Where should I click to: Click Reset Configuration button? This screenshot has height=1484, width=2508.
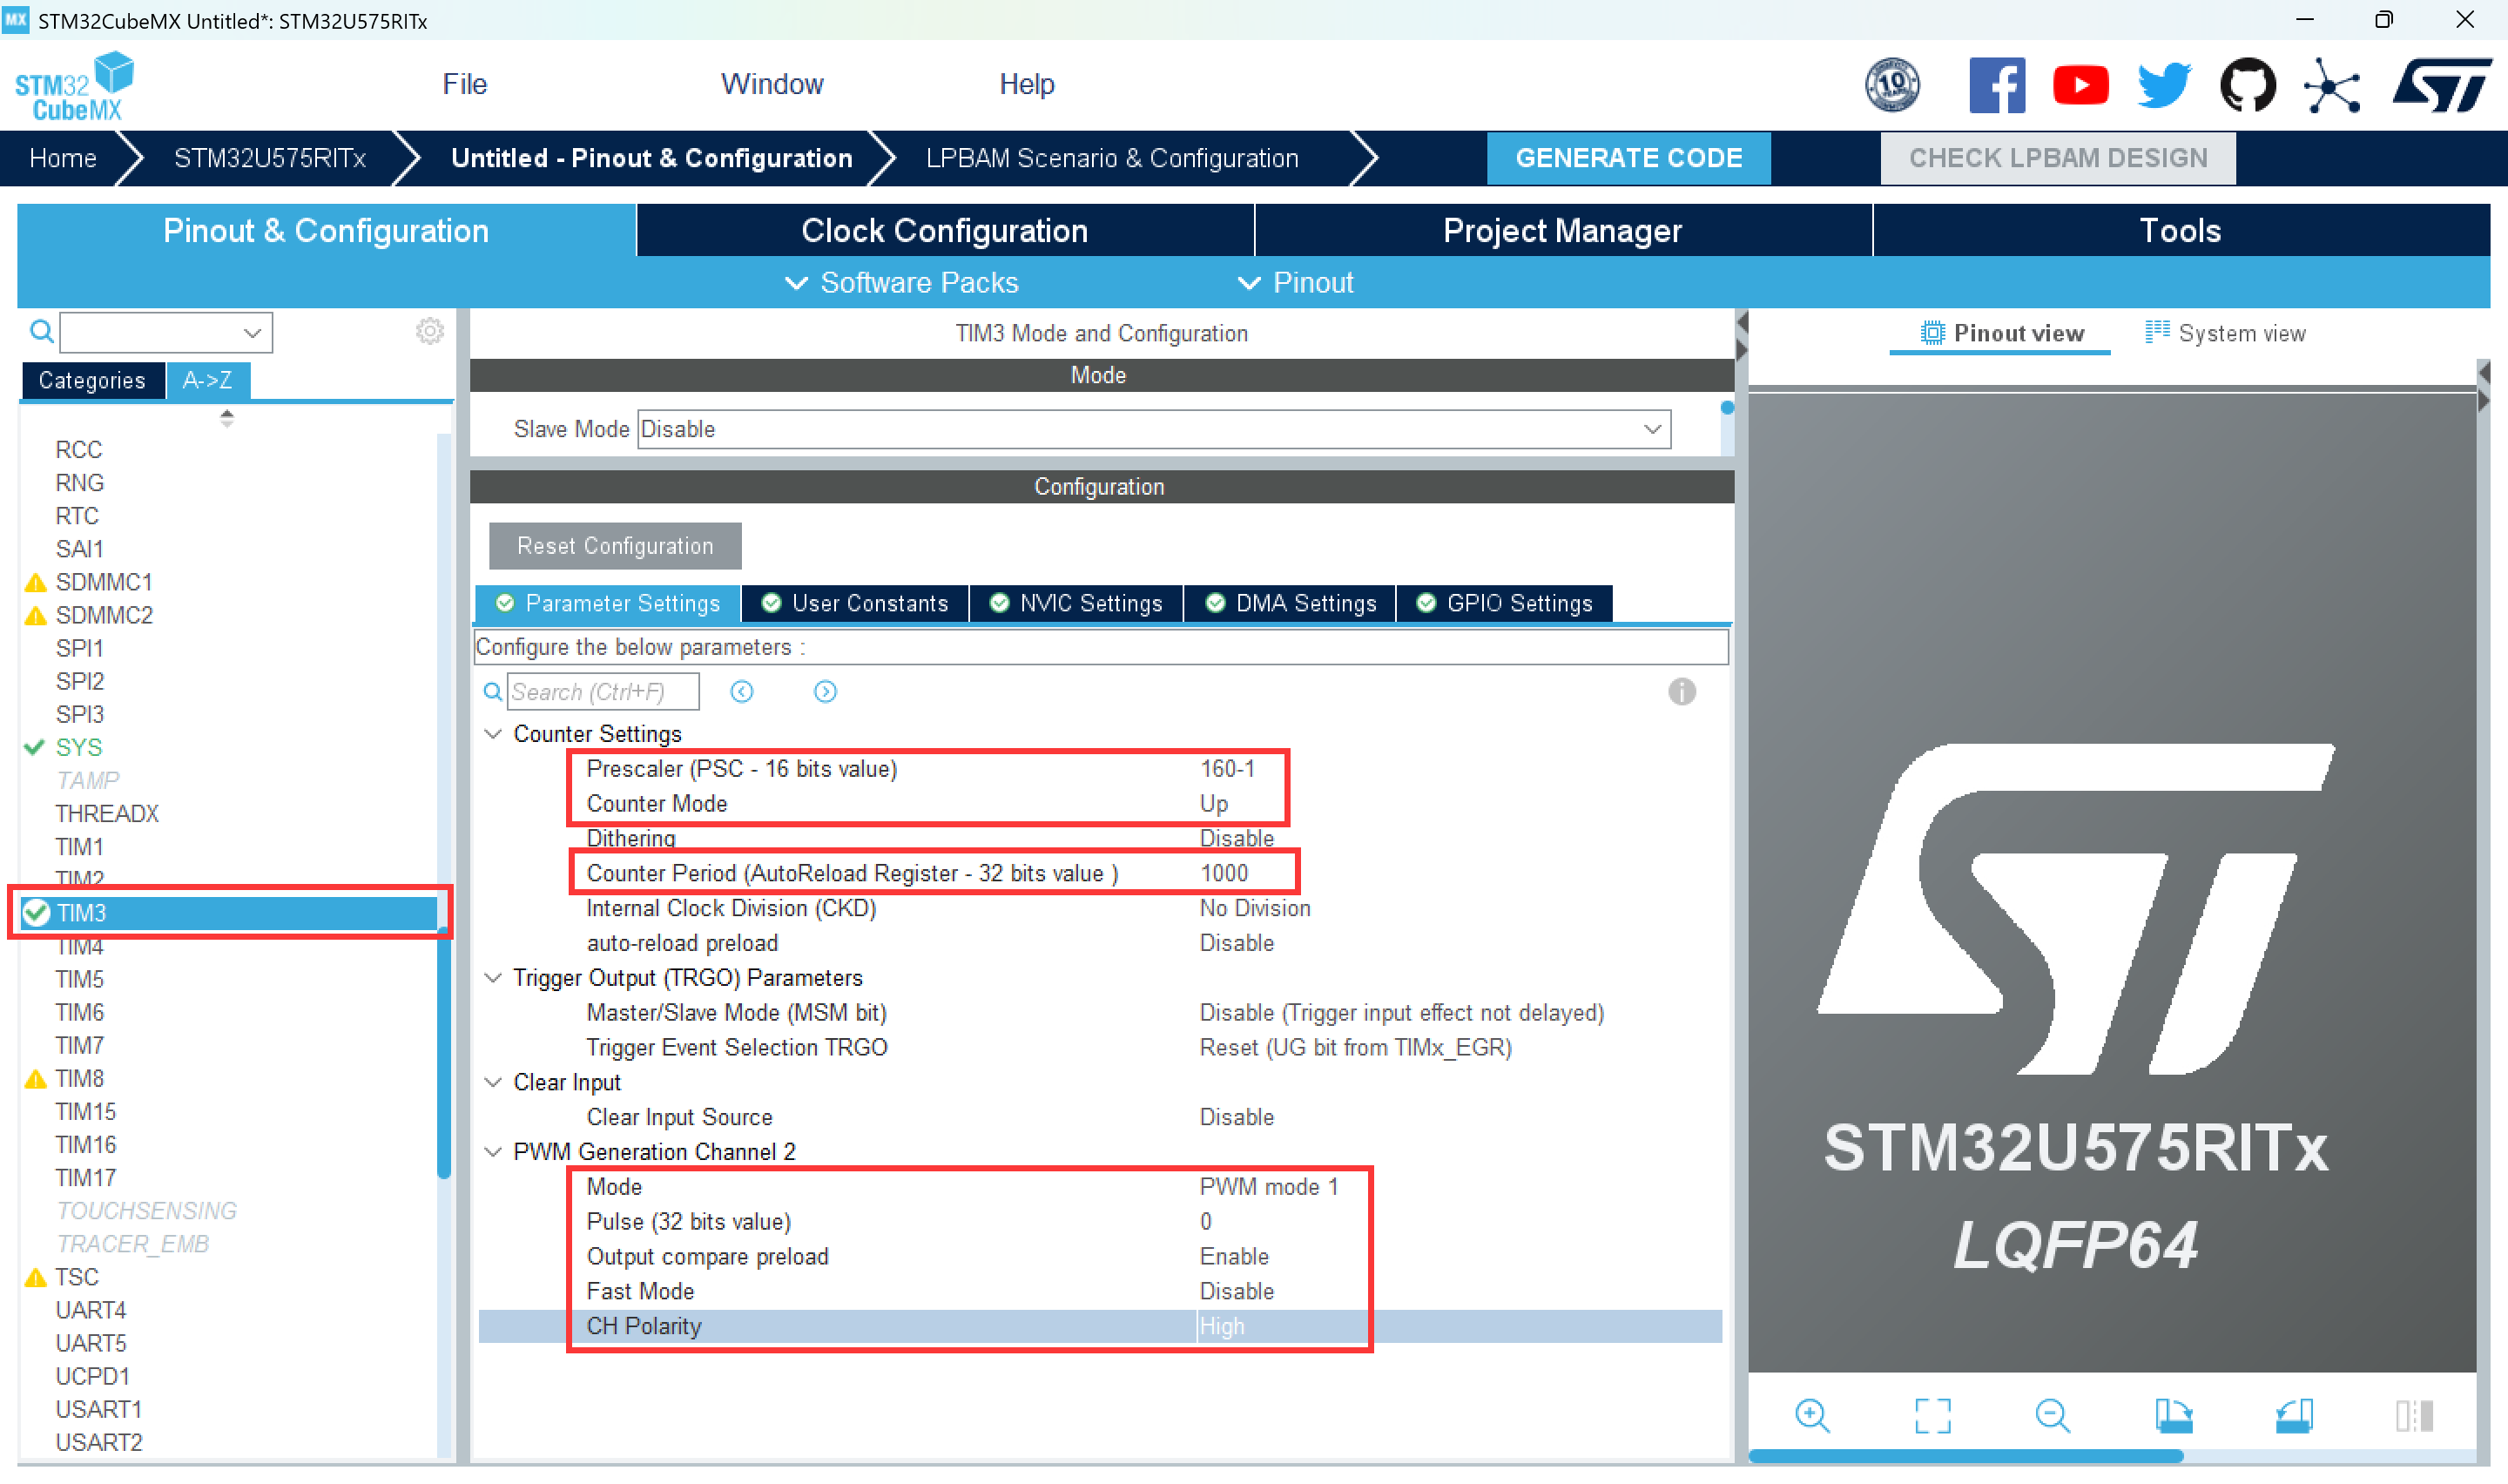point(615,546)
